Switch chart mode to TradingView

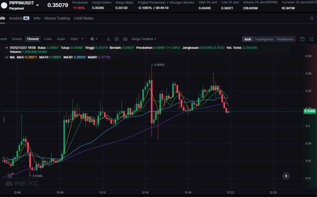(264, 39)
